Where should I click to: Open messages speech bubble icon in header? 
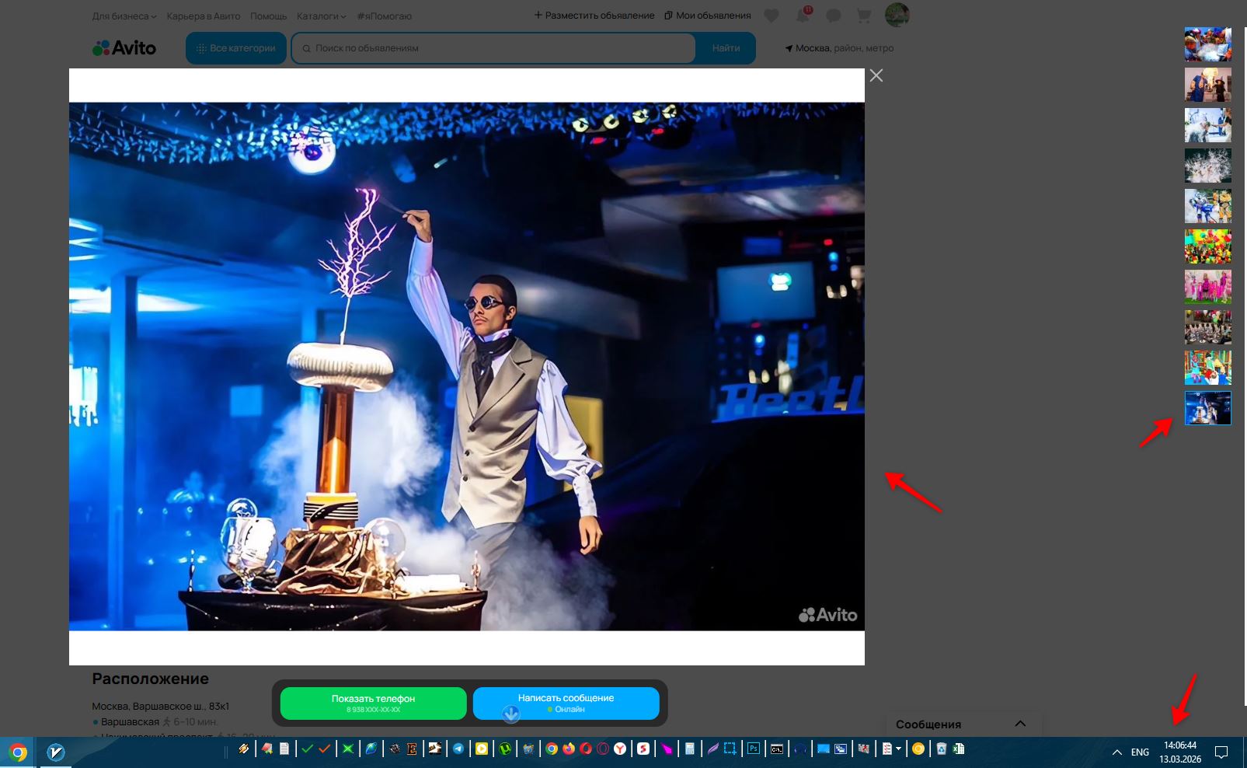click(833, 16)
